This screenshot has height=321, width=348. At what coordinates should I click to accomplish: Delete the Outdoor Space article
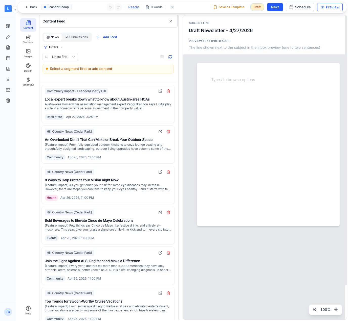168,132
